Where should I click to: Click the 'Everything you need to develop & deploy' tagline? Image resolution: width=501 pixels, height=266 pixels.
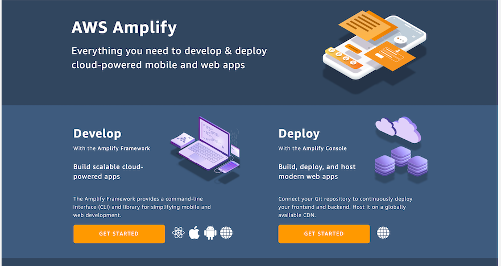coord(169,58)
